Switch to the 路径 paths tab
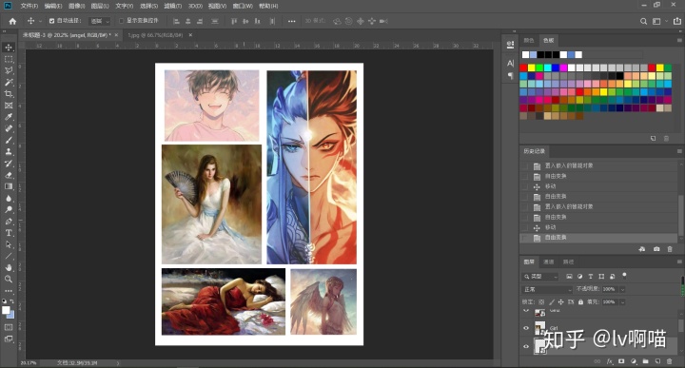685x368 pixels. (x=568, y=261)
